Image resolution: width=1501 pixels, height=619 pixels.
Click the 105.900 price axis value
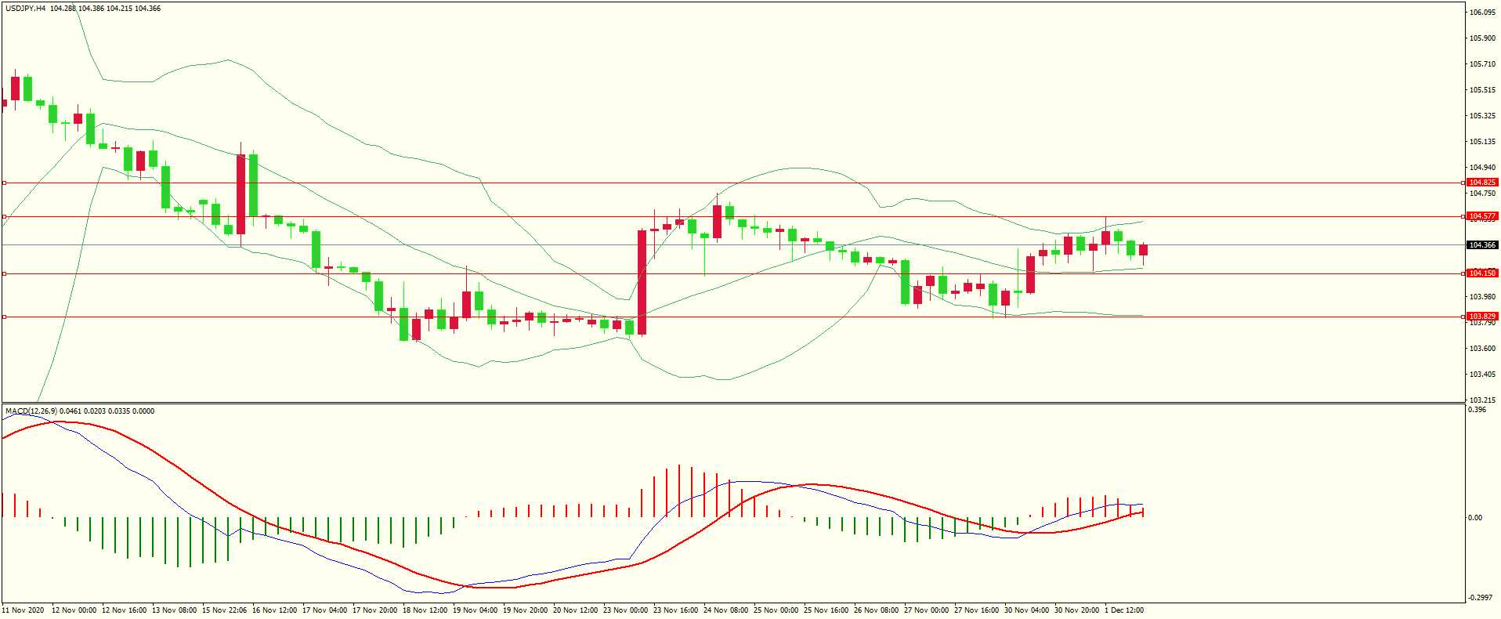[1482, 38]
